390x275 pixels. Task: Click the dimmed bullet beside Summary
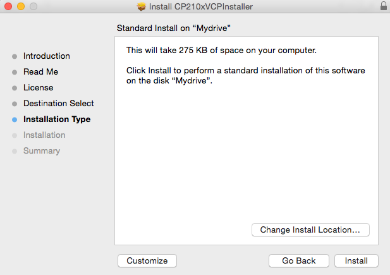click(15, 151)
